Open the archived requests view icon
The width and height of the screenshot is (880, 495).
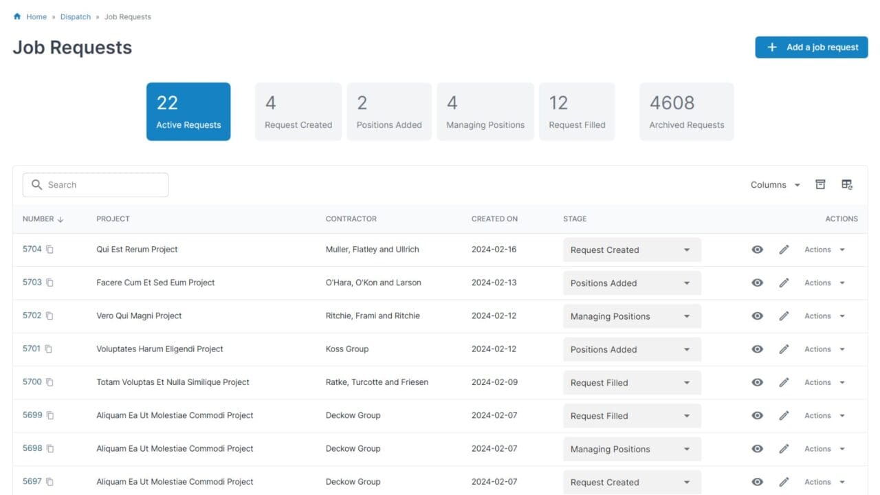pos(820,184)
